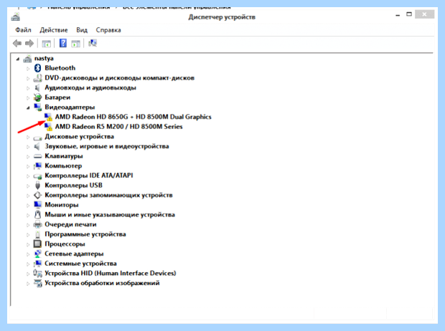Viewport: 445px width, 331px height.
Task: Click warning icon of AMD Radeon R5 M200
Action: 50,128
